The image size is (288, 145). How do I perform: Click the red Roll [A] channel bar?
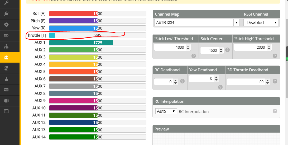(98, 14)
